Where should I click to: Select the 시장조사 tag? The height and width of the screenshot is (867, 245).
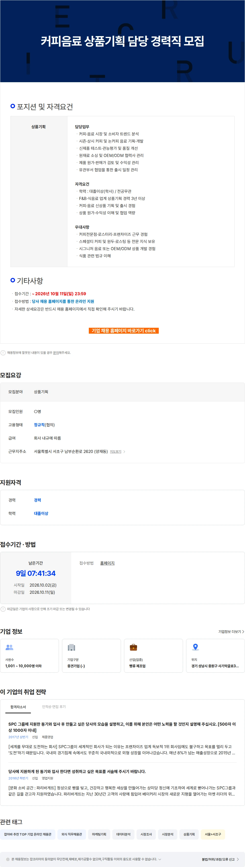click(x=146, y=834)
